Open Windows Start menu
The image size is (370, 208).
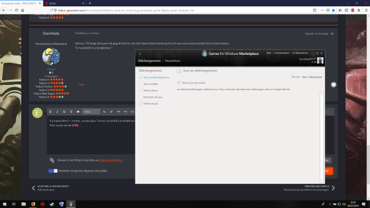coord(5,204)
